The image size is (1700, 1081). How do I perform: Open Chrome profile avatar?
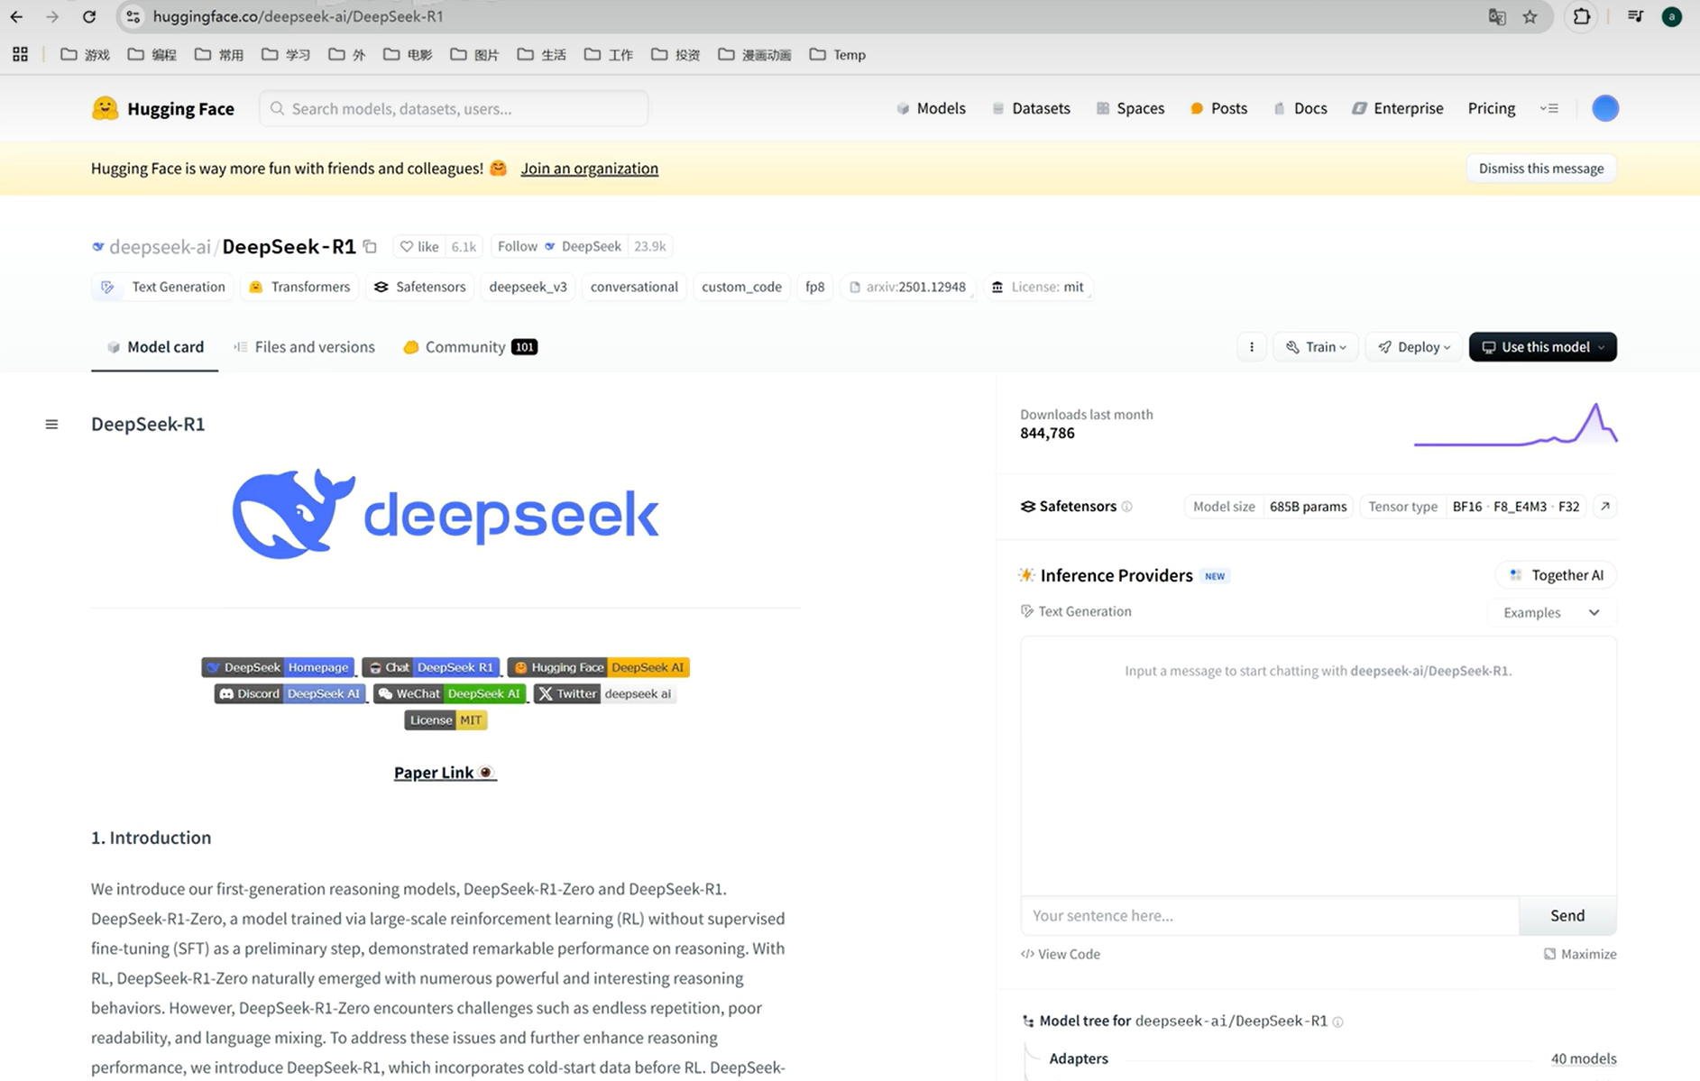point(1671,16)
